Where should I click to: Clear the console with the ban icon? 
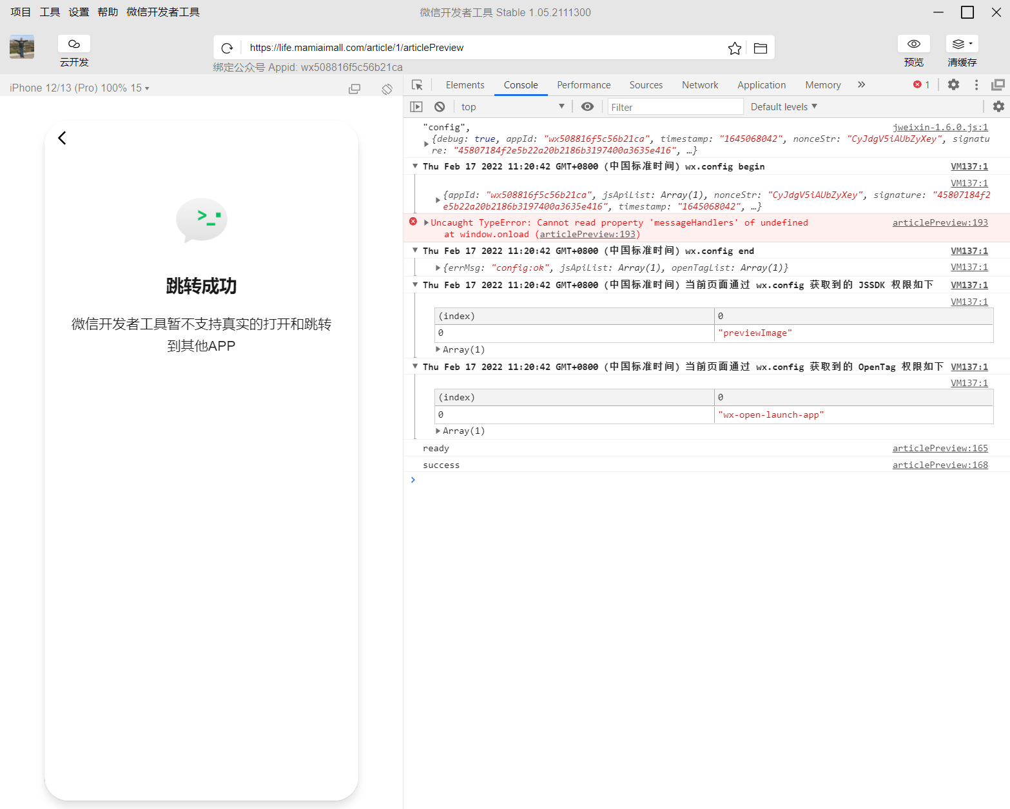(x=440, y=107)
